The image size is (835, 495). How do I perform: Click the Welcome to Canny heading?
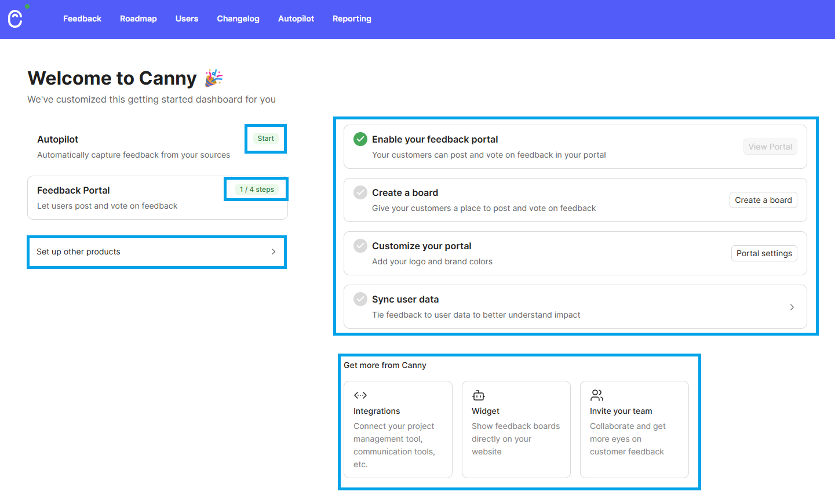click(x=112, y=78)
